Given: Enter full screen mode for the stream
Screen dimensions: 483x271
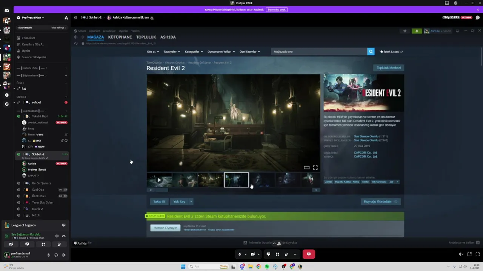Looking at the screenshot, I should point(478,254).
